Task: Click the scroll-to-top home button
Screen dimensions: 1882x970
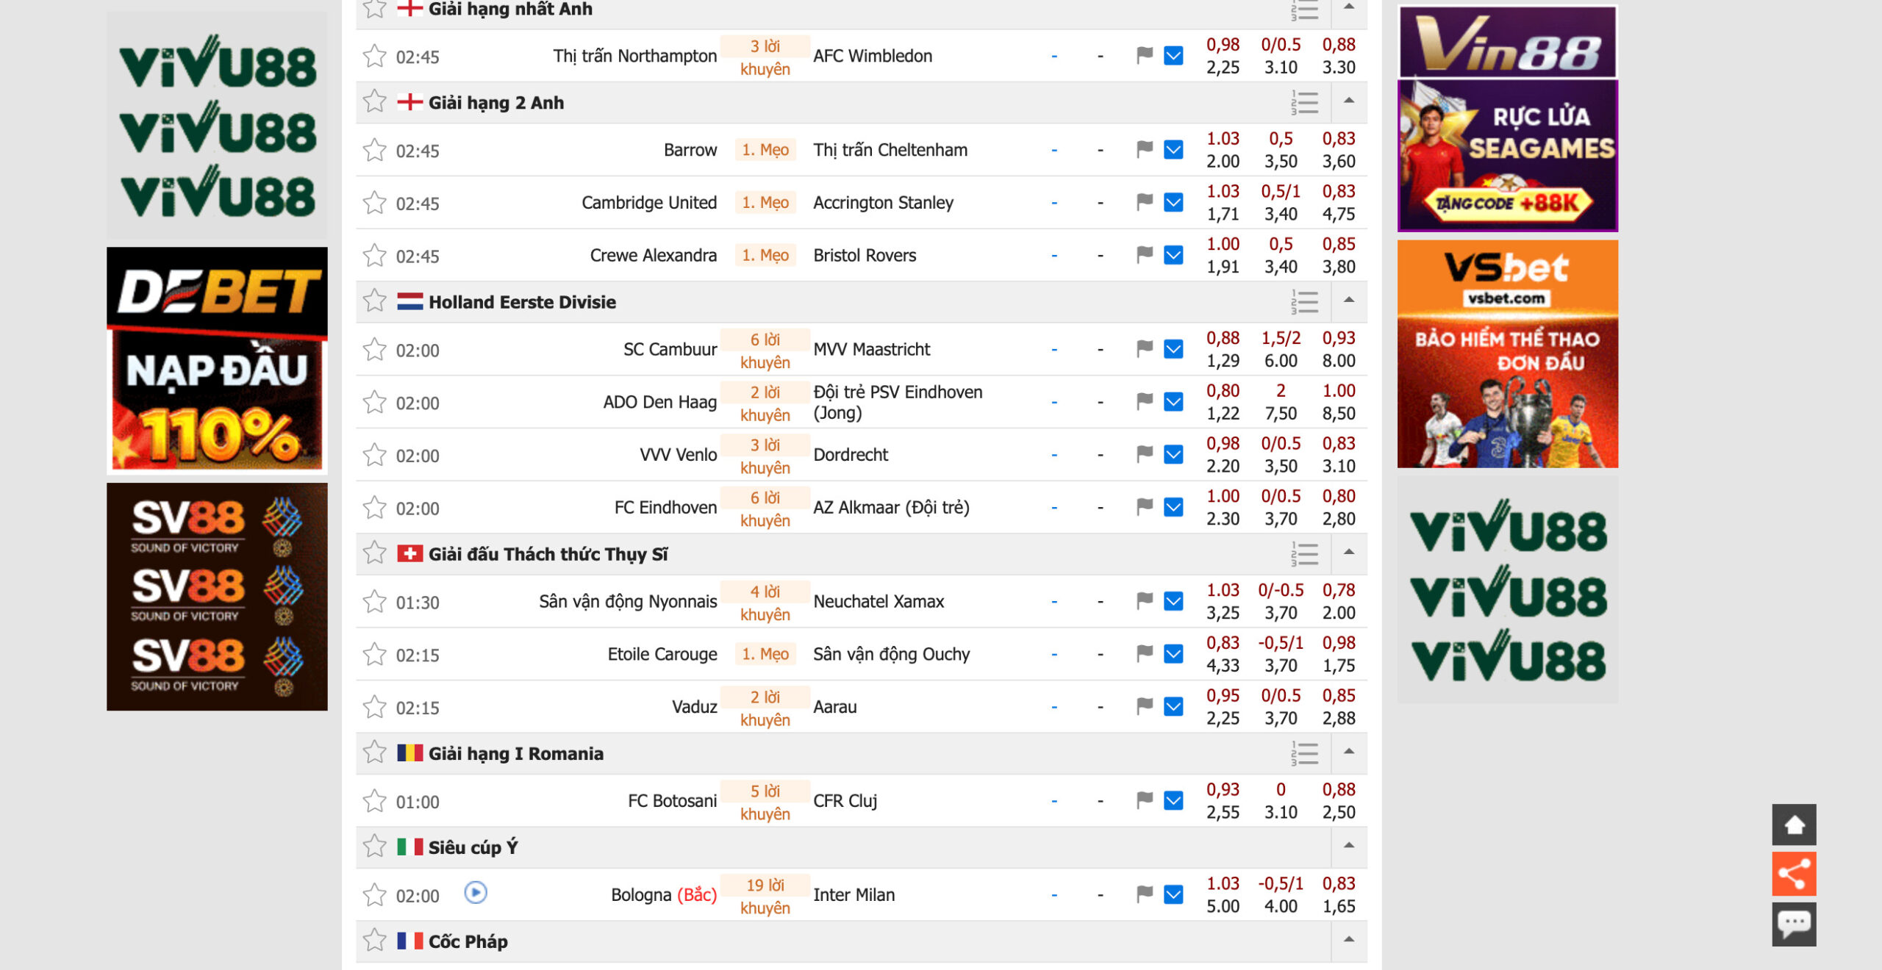Action: (x=1794, y=824)
